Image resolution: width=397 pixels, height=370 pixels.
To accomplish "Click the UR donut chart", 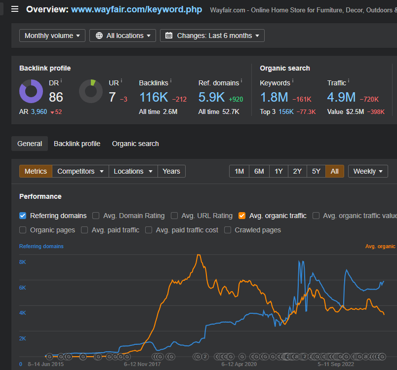I will coord(91,91).
